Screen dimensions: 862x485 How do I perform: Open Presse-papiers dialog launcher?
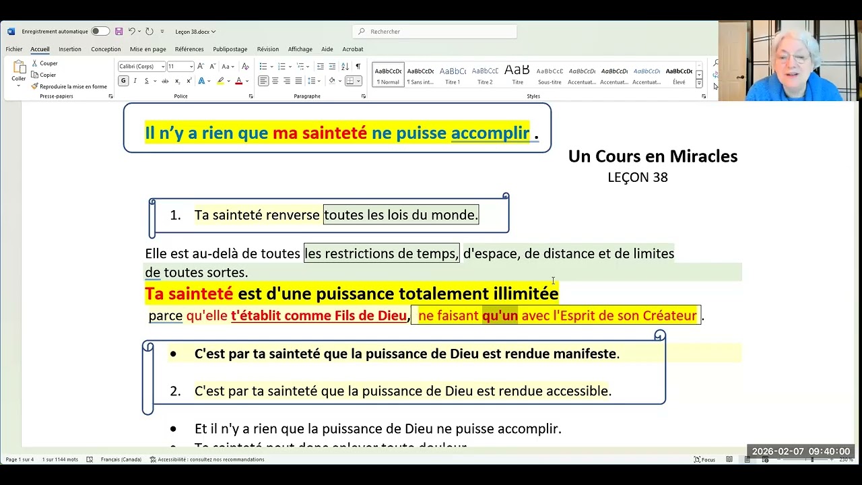point(110,96)
